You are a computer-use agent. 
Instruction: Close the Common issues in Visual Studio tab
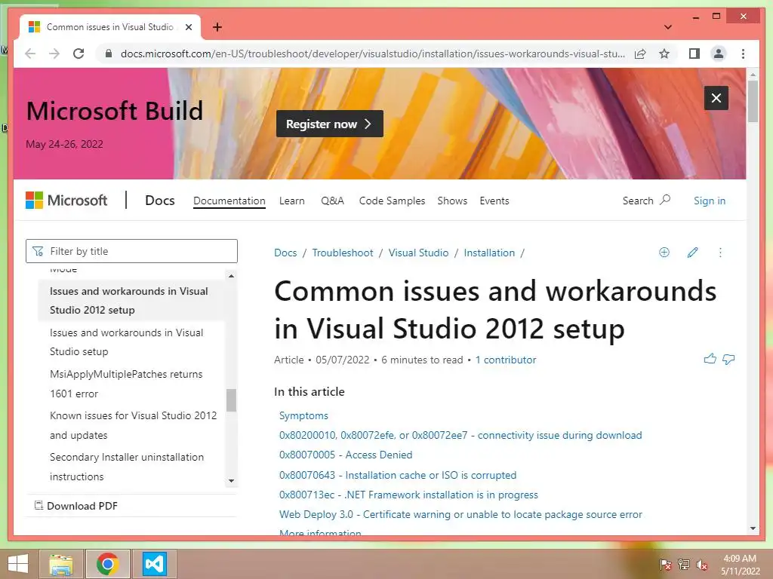tap(188, 27)
